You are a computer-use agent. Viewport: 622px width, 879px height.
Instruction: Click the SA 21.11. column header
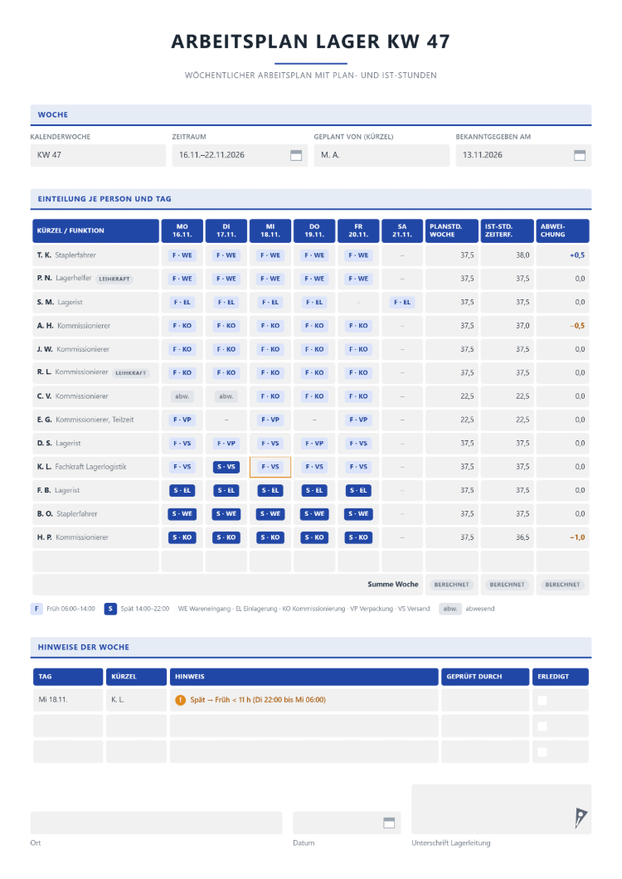tap(402, 231)
